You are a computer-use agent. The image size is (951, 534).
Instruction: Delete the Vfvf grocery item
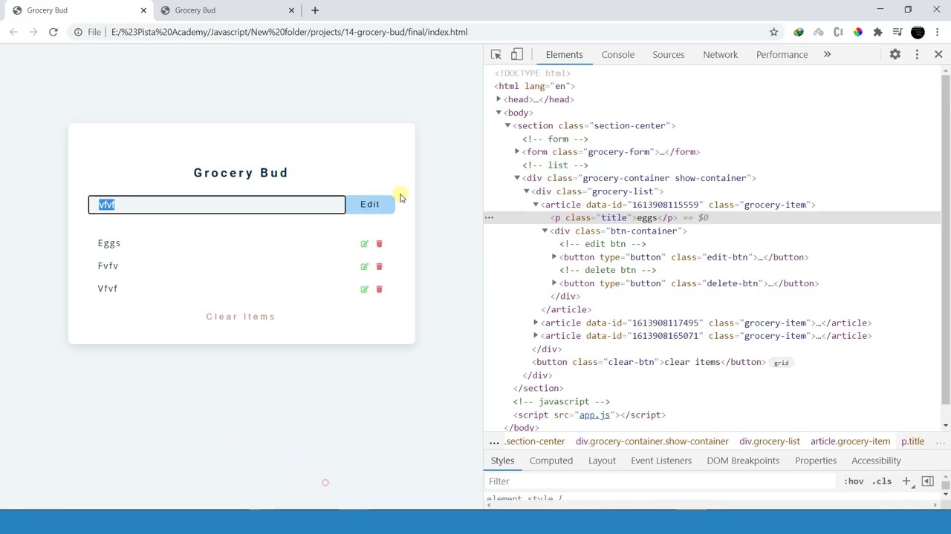pyautogui.click(x=379, y=289)
